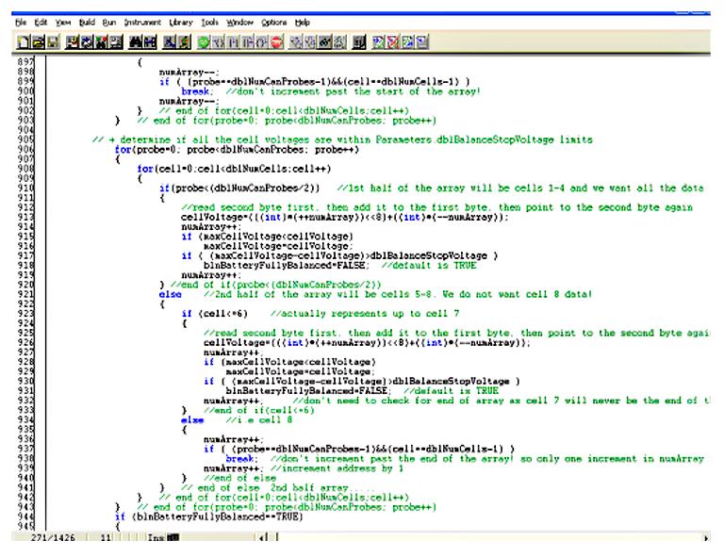Open the Build menu

(87, 23)
